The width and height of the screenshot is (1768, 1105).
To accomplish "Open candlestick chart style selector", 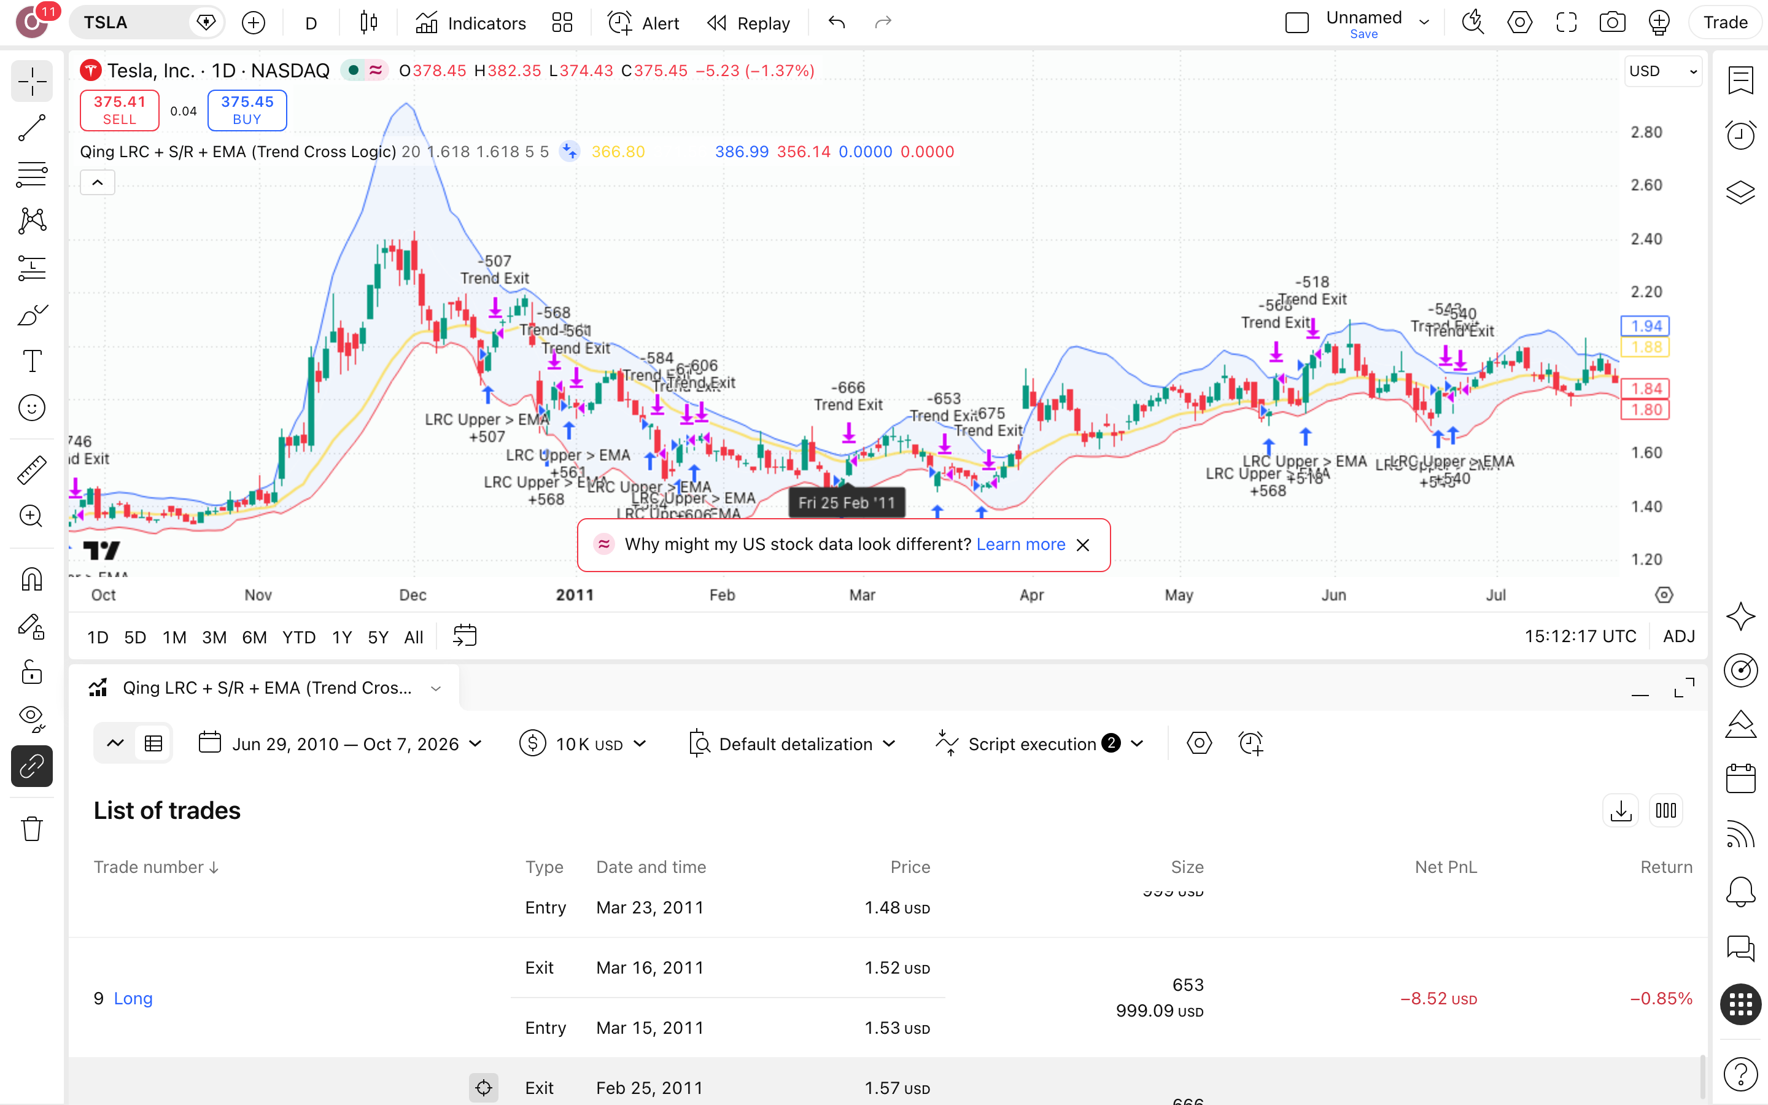I will click(369, 23).
